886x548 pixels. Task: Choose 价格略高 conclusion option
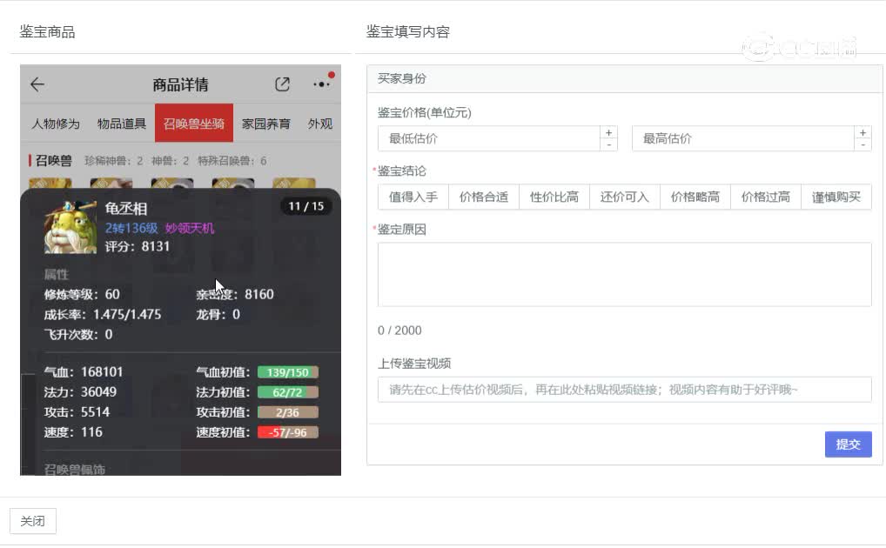[x=695, y=197]
